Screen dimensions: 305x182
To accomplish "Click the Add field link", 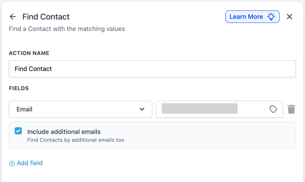I will pyautogui.click(x=30, y=163).
